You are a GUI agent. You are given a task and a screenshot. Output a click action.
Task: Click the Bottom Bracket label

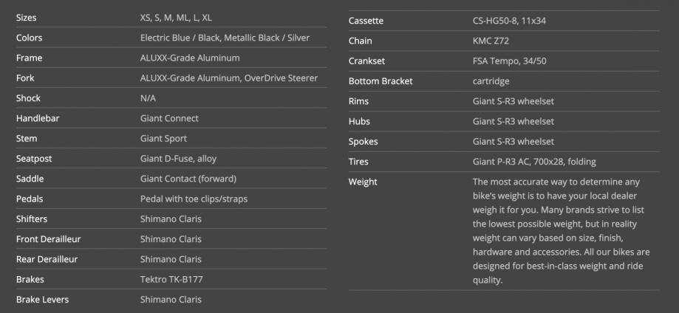[381, 81]
